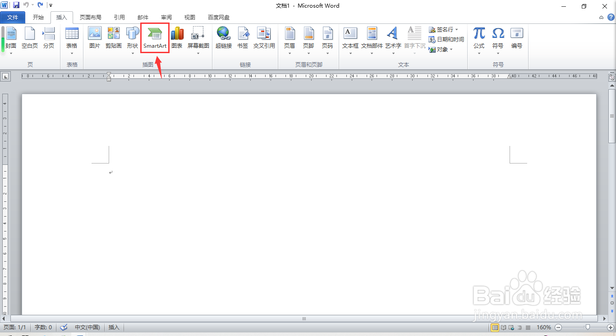Open the table (表格) insert menu
This screenshot has height=336, width=616.
tap(72, 40)
